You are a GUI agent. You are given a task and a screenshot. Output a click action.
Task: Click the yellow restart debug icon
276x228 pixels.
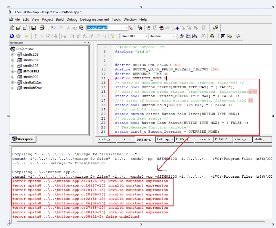point(113,36)
